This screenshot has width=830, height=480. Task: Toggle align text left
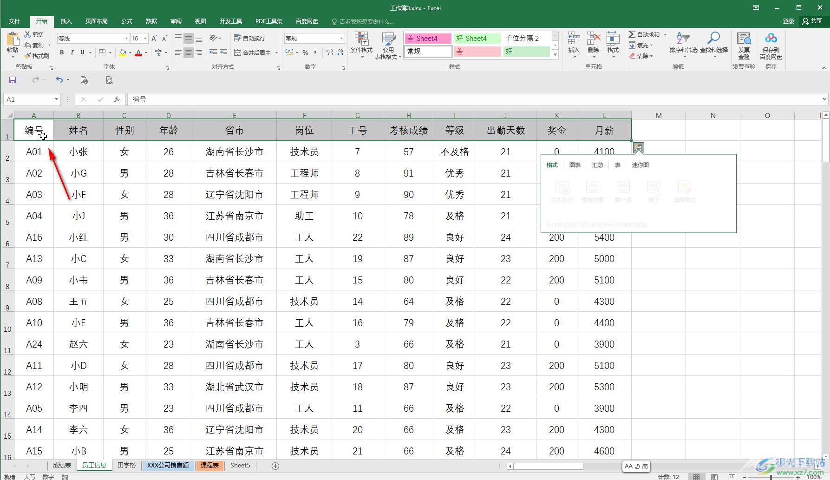(178, 53)
